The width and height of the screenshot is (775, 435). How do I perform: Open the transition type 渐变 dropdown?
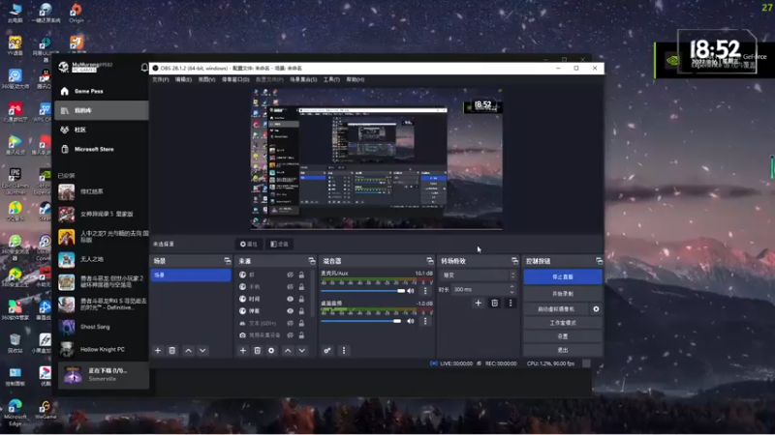pyautogui.click(x=479, y=275)
